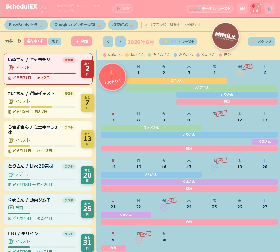The width and height of the screenshot is (280, 252).
Task: Click あと20日 countdown badge
Action: 87,175
